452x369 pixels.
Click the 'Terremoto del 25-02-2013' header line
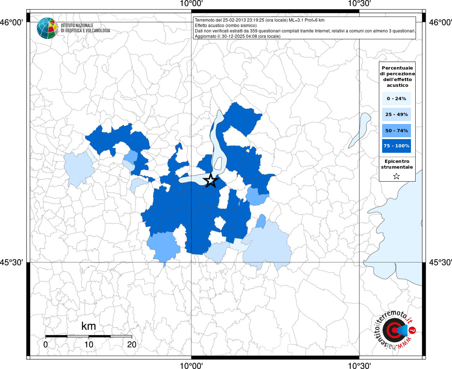click(259, 20)
